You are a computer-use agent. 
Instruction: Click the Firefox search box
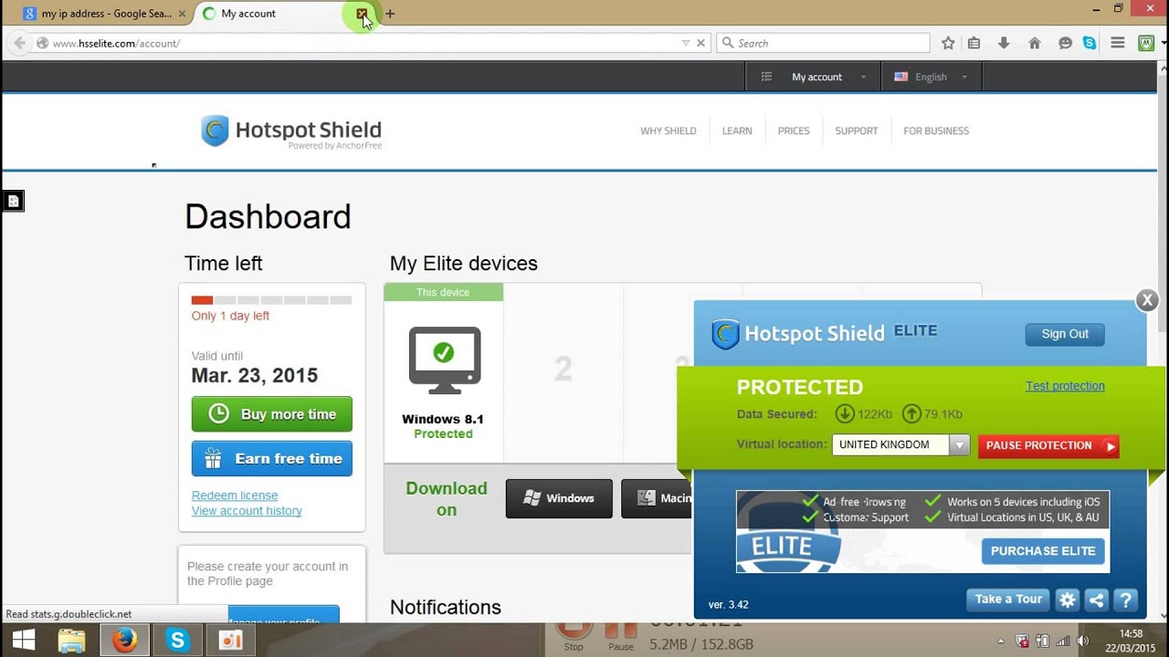click(x=823, y=43)
